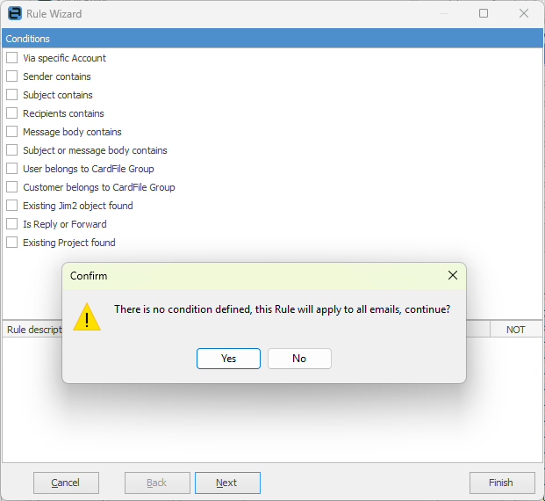
Task: Check the Is Reply or Forward box
Action: click(11, 224)
